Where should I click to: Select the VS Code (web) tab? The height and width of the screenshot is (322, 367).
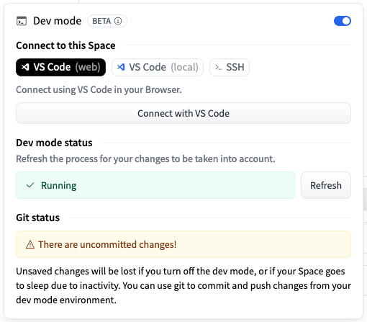(60, 67)
